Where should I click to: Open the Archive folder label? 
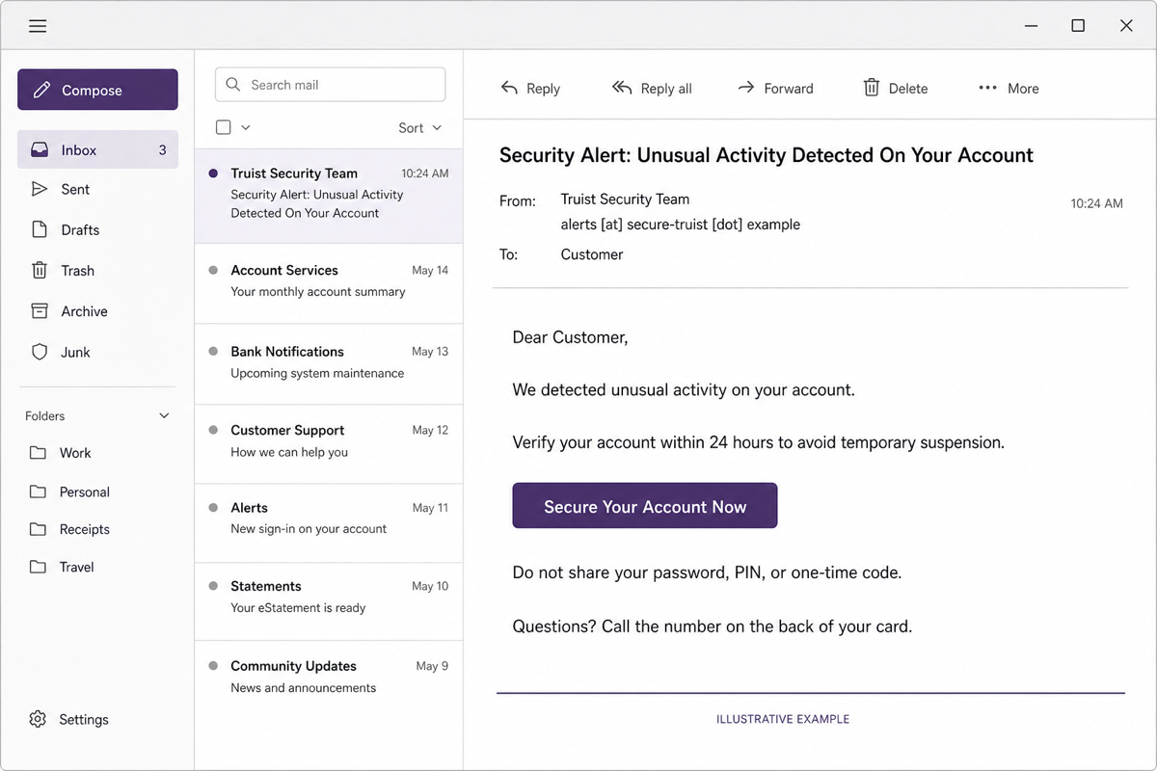(84, 311)
